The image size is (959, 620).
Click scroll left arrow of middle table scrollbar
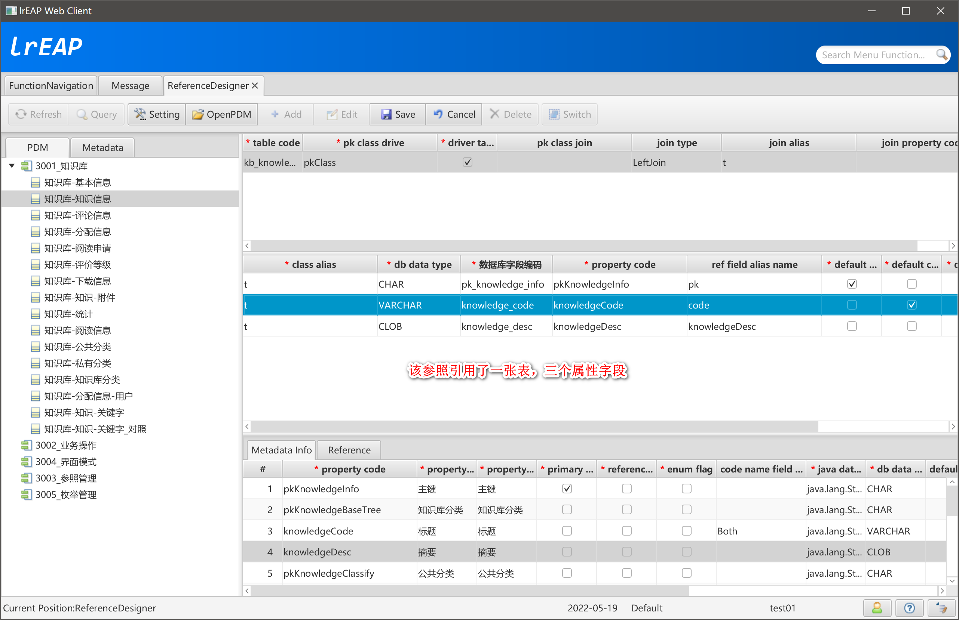coord(247,426)
